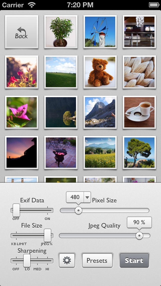Click the 90 % quality value bubble
Screen dimensions: 161x286
click(139, 222)
